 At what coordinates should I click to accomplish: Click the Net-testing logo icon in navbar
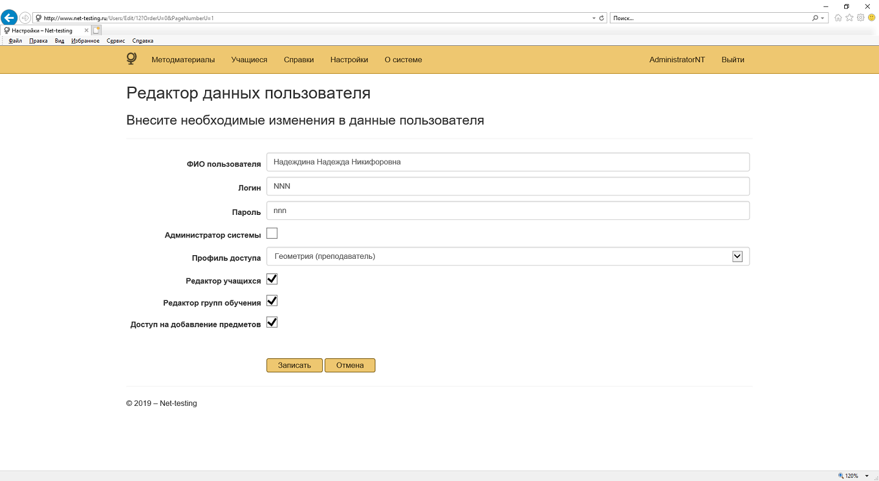131,59
